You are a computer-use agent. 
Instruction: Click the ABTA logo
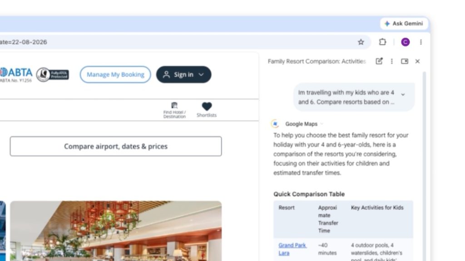coord(16,74)
